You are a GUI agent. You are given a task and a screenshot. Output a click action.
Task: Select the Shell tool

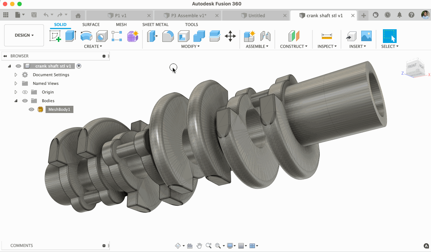tap(184, 36)
